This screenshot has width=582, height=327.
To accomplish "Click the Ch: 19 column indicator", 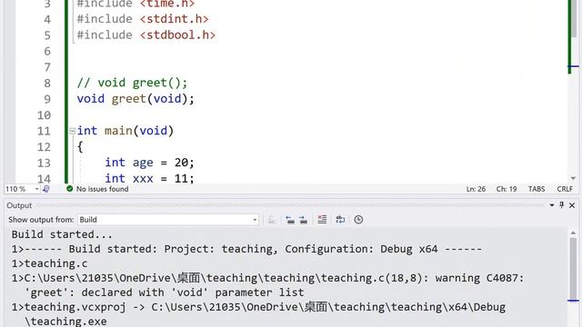I will (x=507, y=189).
